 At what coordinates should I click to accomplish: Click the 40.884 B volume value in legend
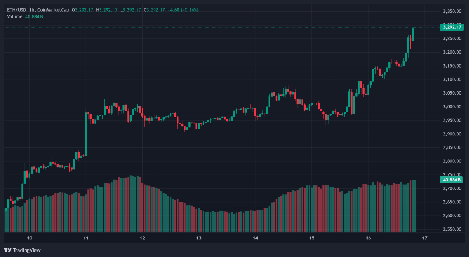click(x=34, y=16)
